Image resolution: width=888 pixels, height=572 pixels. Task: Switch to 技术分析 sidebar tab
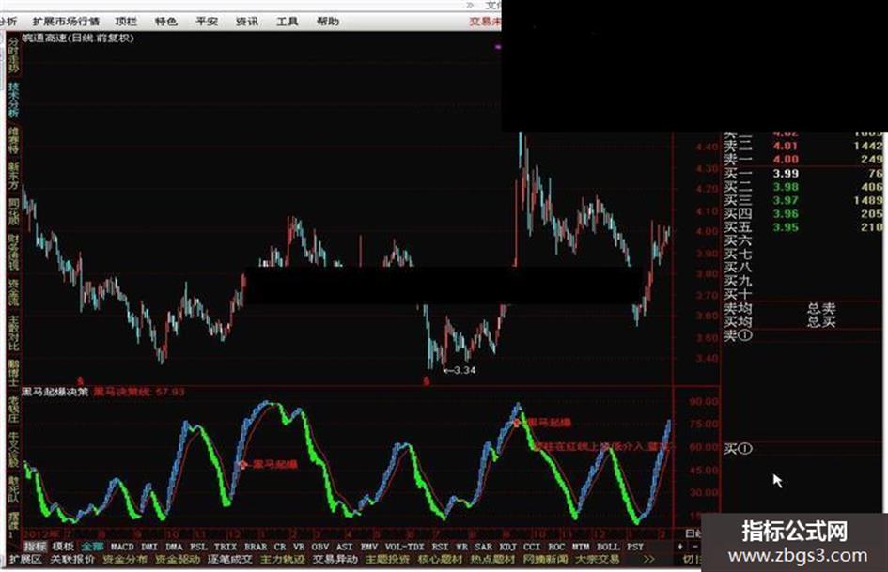click(13, 100)
